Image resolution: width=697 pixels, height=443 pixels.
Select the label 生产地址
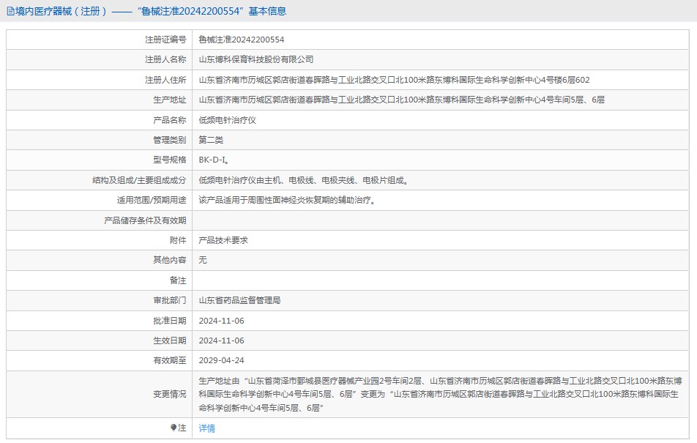pos(169,100)
